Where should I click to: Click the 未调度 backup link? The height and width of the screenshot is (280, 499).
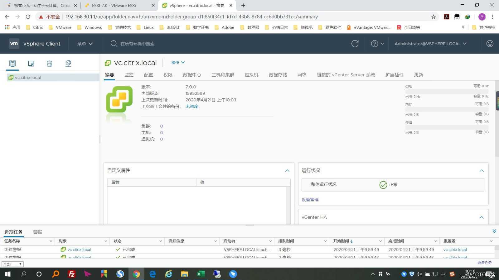pyautogui.click(x=192, y=107)
